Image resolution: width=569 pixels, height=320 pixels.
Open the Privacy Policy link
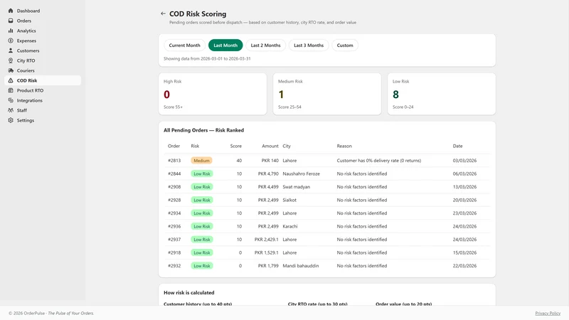click(x=548, y=313)
